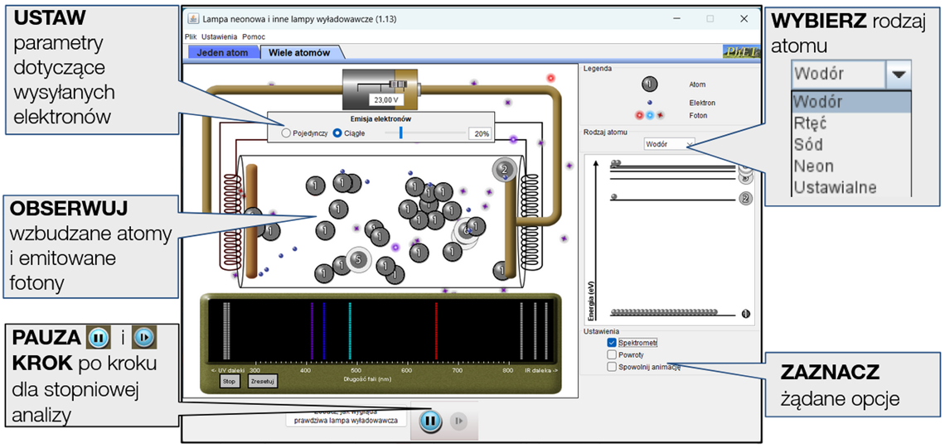Viewport: 945px width, 448px height.
Task: Click the Emisja elektronów panel title
Action: click(x=380, y=118)
